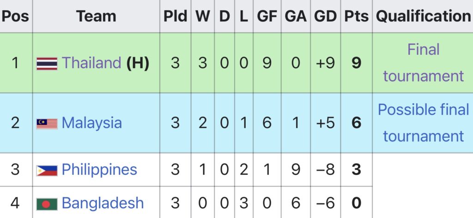
Task: Click the Bangladesh flag icon
Action: [47, 203]
